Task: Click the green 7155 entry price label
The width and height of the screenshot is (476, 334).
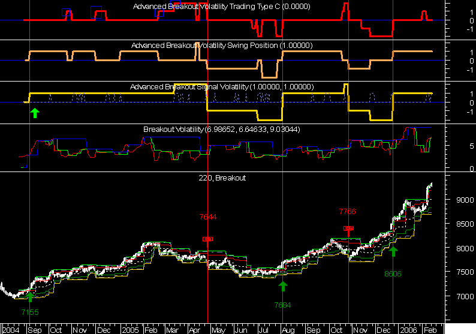Action: [x=30, y=312]
